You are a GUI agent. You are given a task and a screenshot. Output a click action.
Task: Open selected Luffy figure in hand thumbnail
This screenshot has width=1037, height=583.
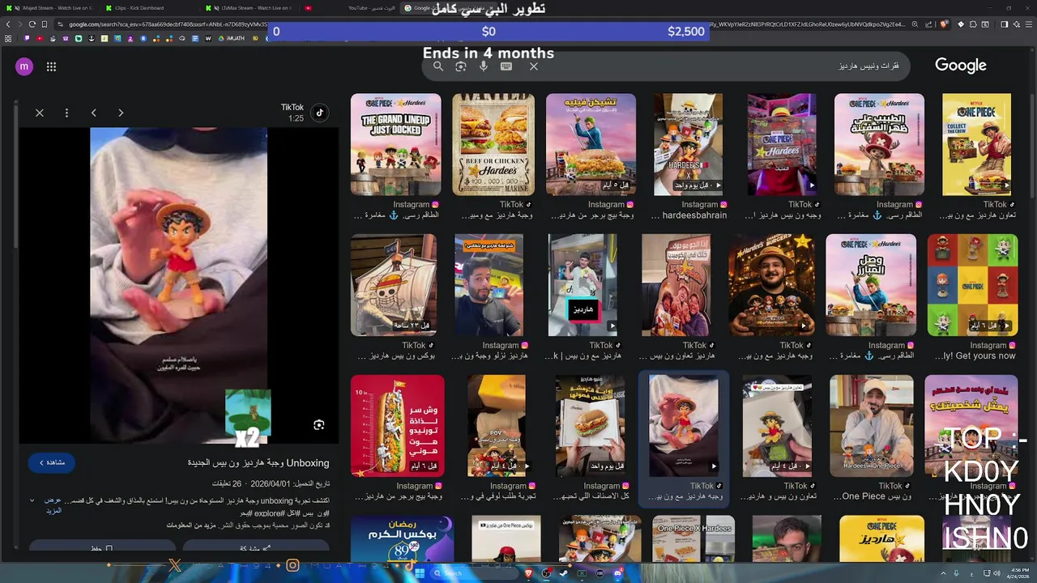click(684, 426)
